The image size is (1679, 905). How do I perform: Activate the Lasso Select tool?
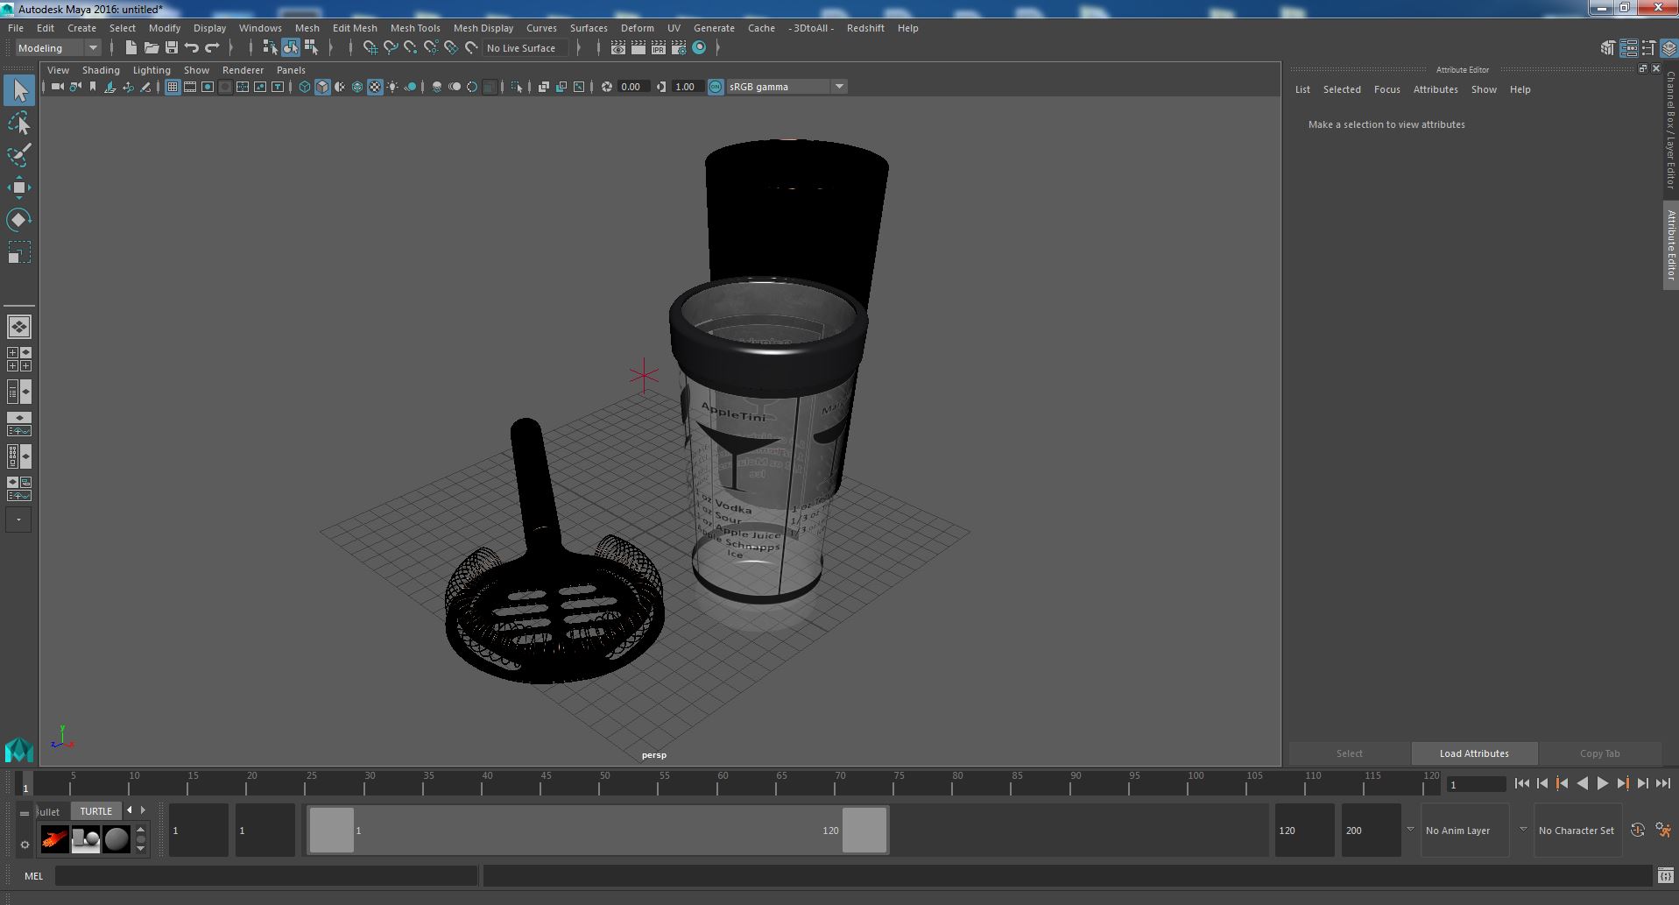(x=19, y=123)
